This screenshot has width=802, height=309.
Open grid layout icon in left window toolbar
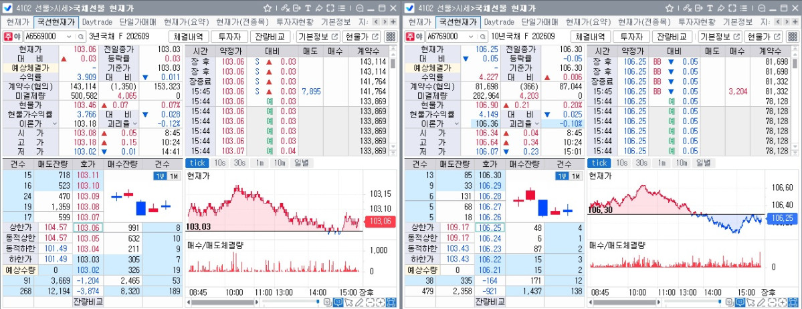click(390, 37)
